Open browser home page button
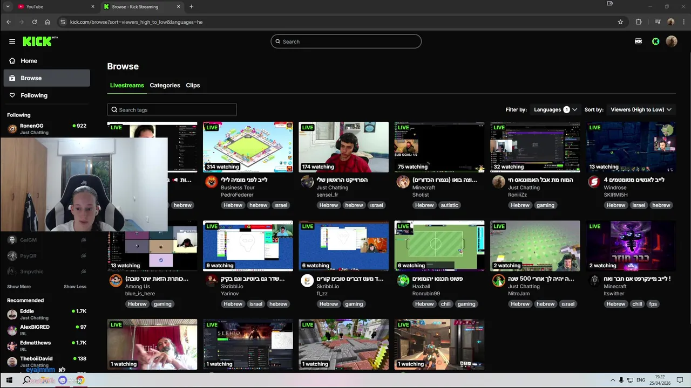The image size is (691, 388). click(x=48, y=22)
